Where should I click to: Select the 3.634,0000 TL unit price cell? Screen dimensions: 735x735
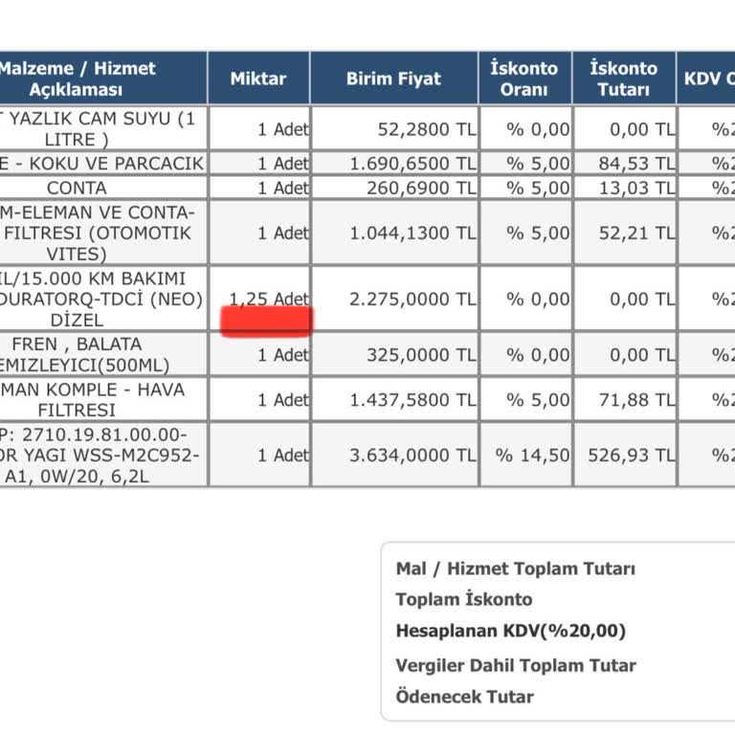point(412,456)
